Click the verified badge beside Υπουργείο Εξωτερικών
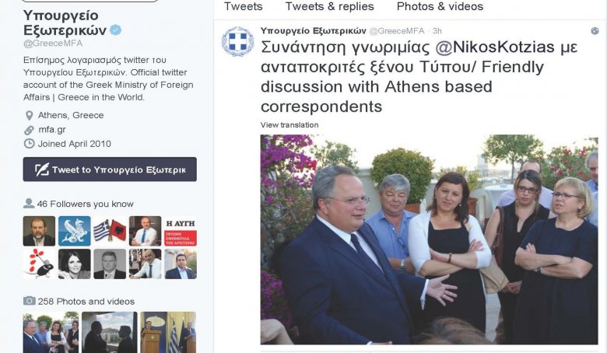The image size is (607, 353). 116,30
